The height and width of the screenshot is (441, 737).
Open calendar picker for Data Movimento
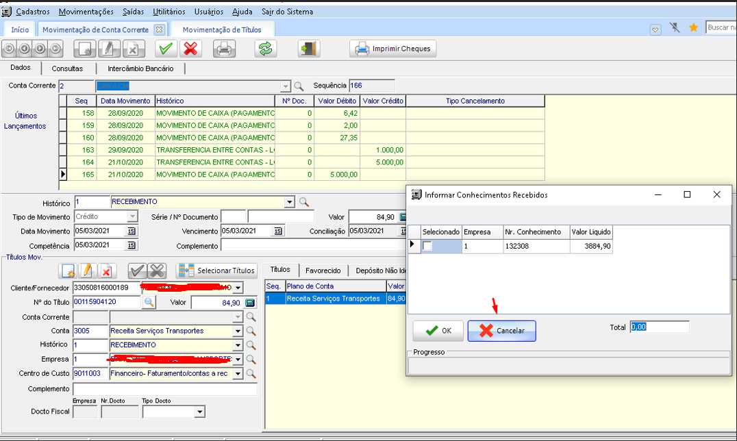click(x=132, y=231)
